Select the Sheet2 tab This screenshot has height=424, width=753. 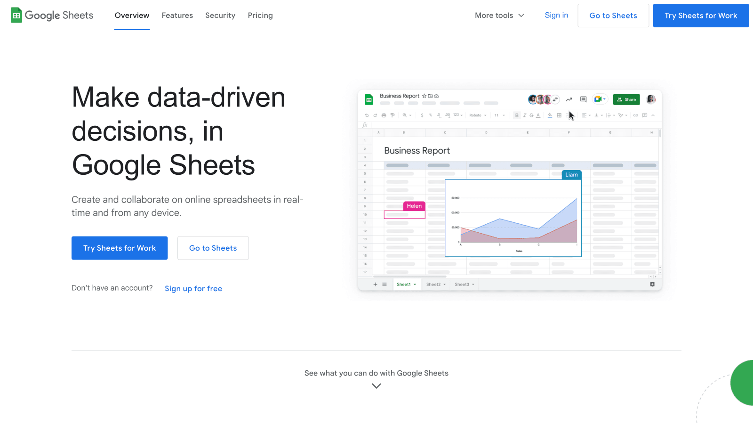click(436, 285)
